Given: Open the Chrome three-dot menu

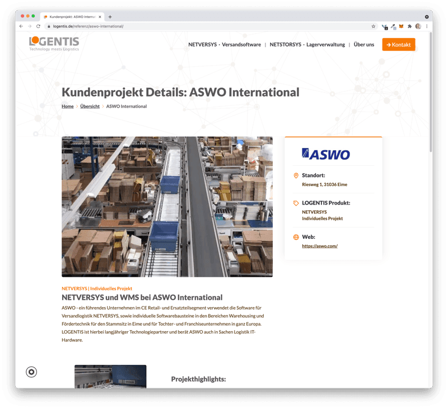Looking at the screenshot, I should point(427,26).
